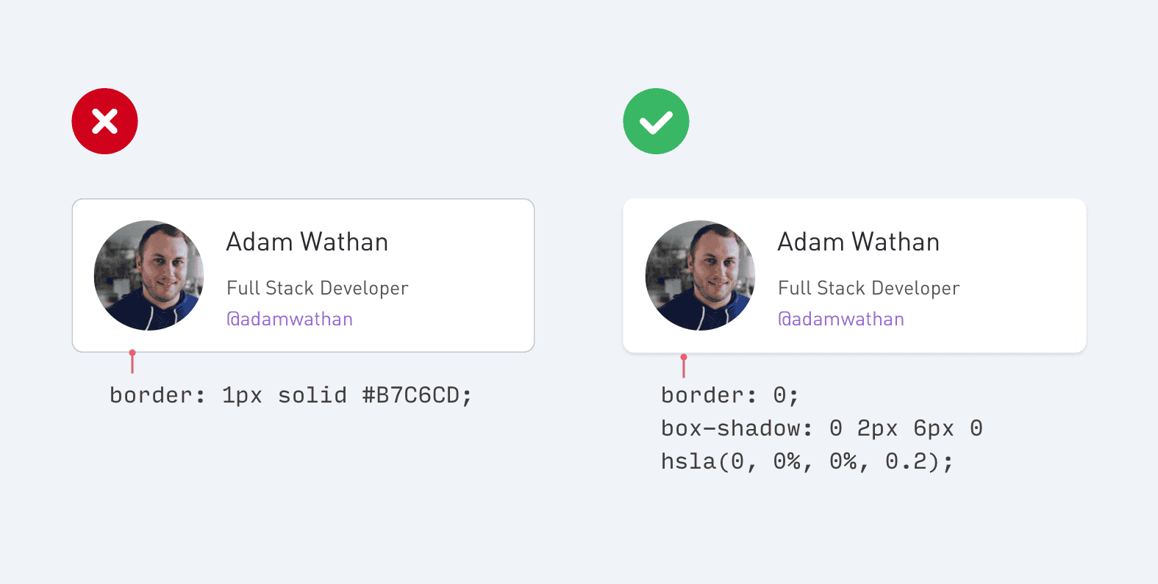Click the red pin marker under the bordered card
The width and height of the screenshot is (1158, 584).
tap(132, 361)
